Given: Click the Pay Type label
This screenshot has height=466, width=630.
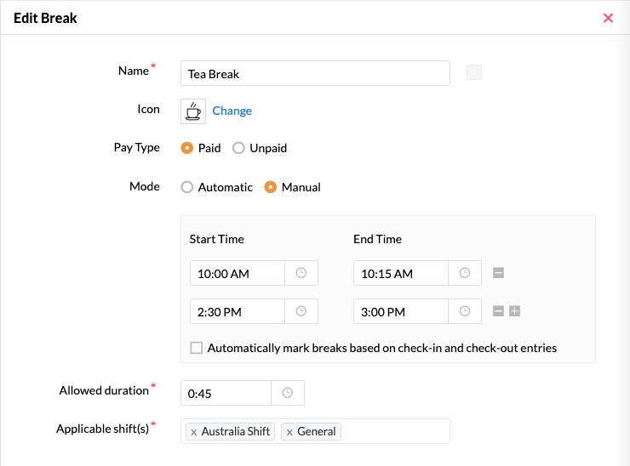Looking at the screenshot, I should (136, 148).
